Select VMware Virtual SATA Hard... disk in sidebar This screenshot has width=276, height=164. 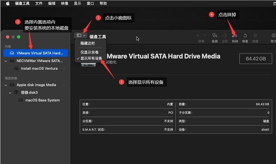pyautogui.click(x=36, y=53)
